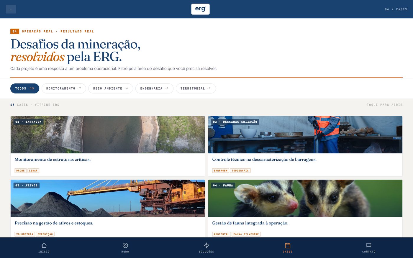Click the '04 / CASES' header counter
Image resolution: width=413 pixels, height=258 pixels.
396,9
